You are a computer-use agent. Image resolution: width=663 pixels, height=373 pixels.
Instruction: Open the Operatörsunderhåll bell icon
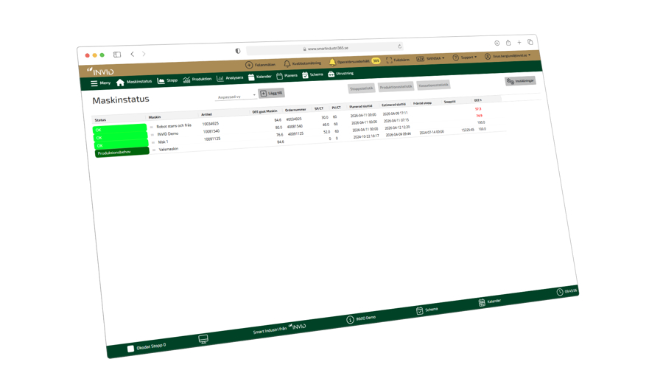click(x=332, y=63)
